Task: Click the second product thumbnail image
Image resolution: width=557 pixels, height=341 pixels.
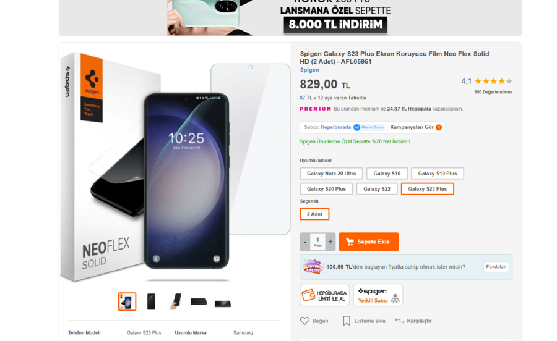Action: (x=151, y=301)
